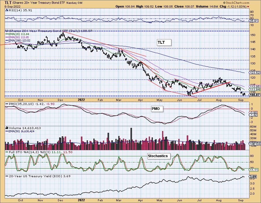This screenshot has height=203, width=261.
Task: Select the High 109.52 value
Action: 145,6
